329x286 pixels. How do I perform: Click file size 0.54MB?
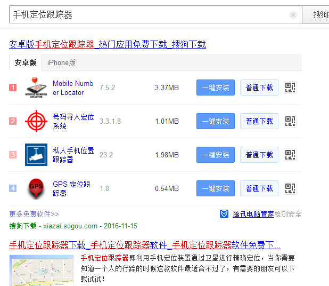pos(167,189)
